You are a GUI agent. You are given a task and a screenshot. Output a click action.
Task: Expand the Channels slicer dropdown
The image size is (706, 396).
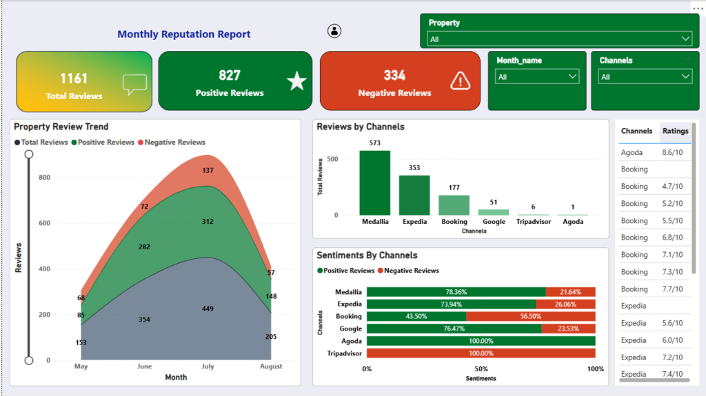(645, 77)
